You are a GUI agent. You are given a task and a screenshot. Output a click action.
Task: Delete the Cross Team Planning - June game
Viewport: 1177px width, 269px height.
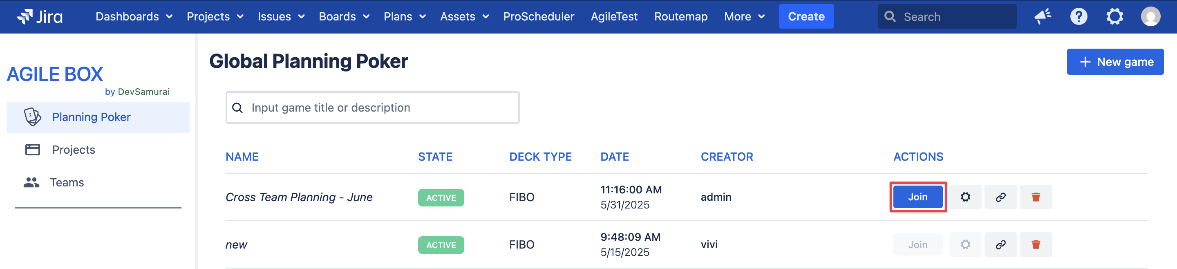click(x=1035, y=197)
